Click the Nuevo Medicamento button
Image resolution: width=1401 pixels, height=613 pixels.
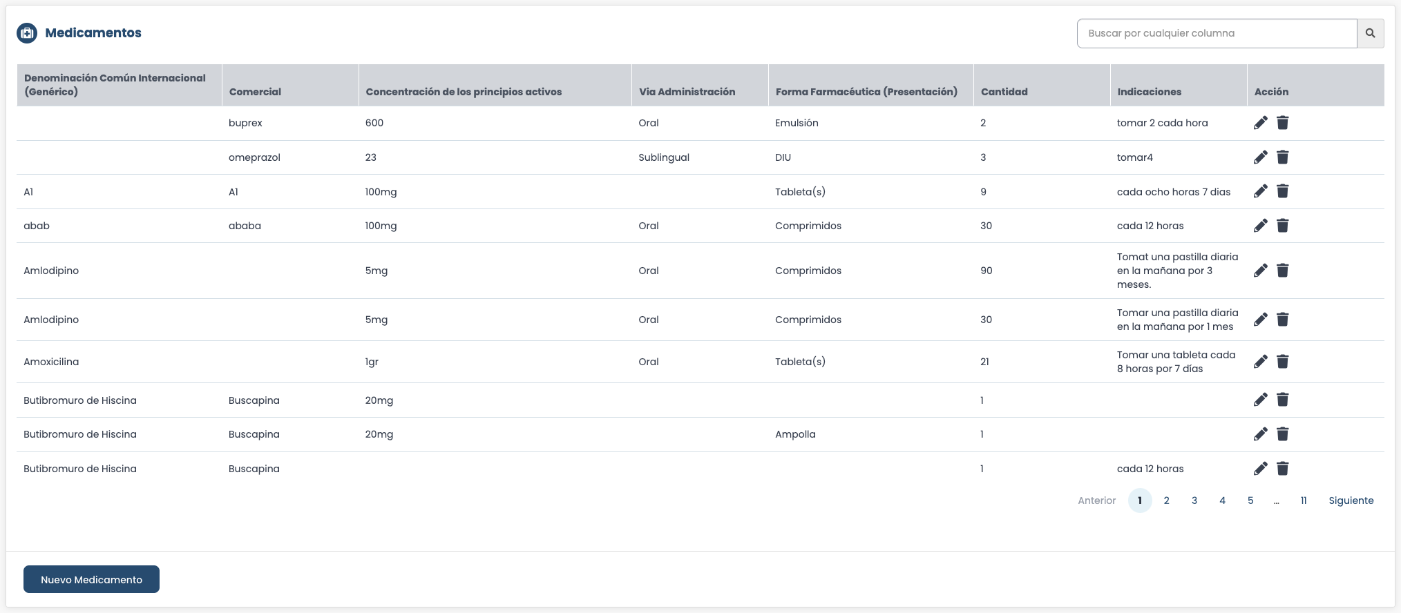[x=91, y=579]
